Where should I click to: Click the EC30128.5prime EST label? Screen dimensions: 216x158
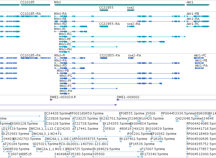pyautogui.click(x=57, y=124)
